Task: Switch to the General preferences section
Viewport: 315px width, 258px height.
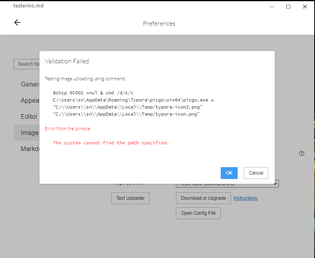Action: point(30,84)
